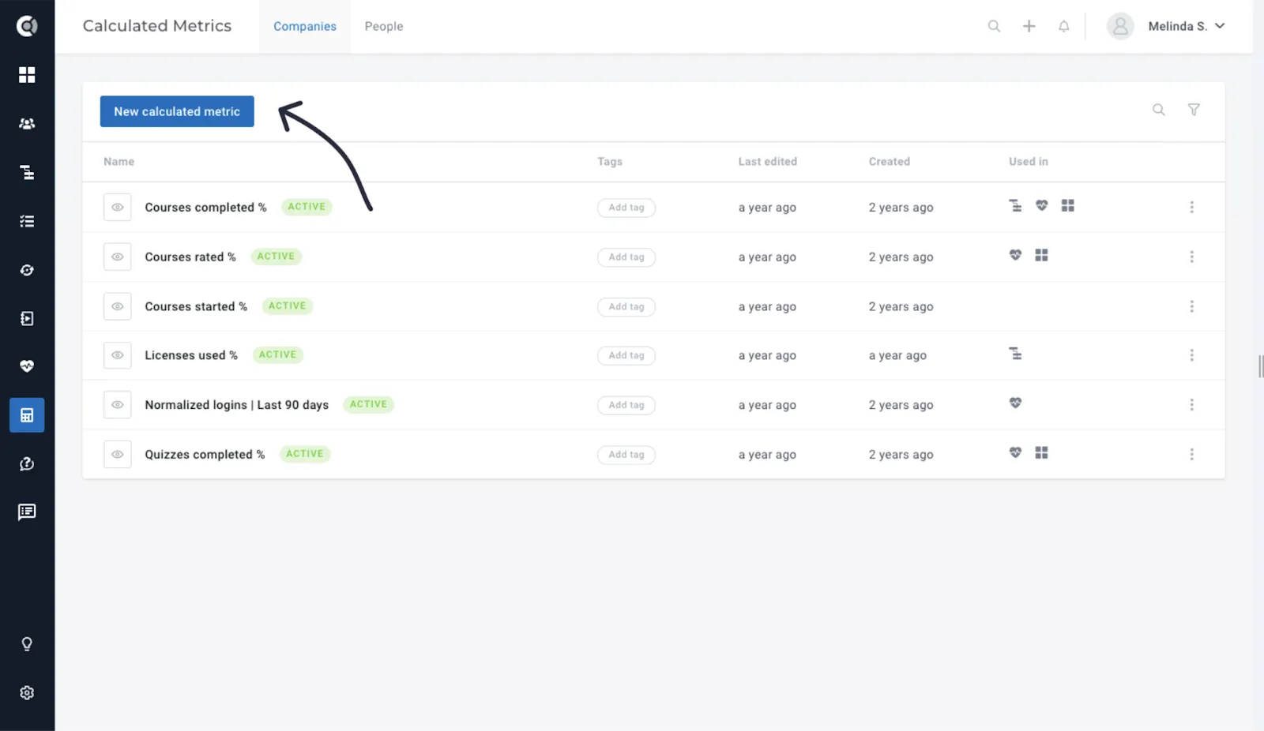Toggle the eye icon for Licenses used %

click(x=118, y=355)
